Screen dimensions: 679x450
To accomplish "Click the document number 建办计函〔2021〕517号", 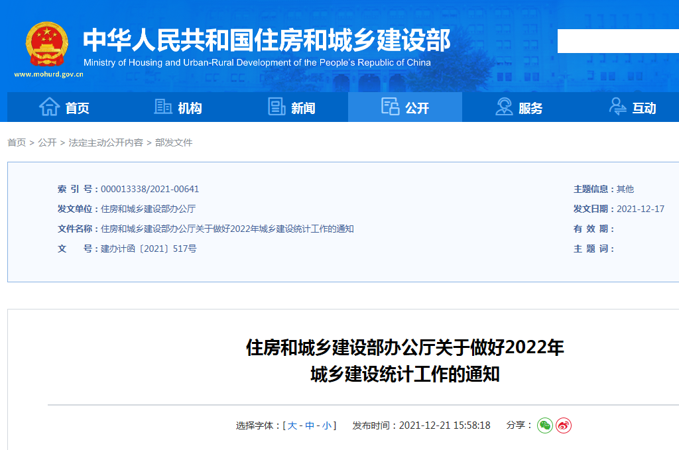I will 149,249.
